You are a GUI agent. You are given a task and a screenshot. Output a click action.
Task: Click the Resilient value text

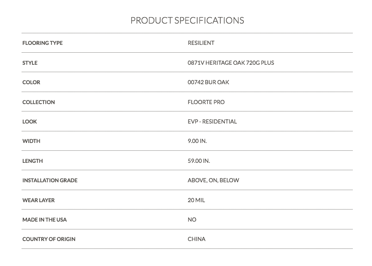[201, 43]
